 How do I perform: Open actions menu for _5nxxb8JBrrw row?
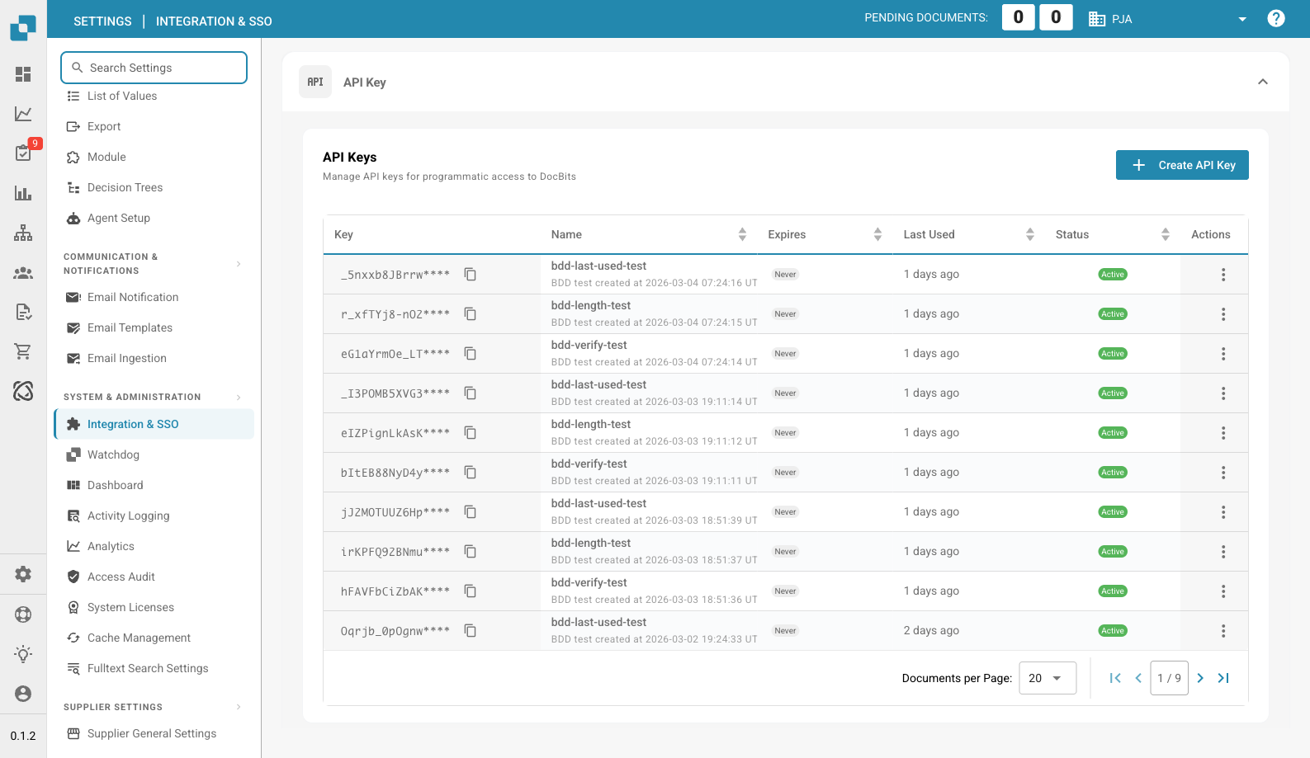pyautogui.click(x=1223, y=275)
